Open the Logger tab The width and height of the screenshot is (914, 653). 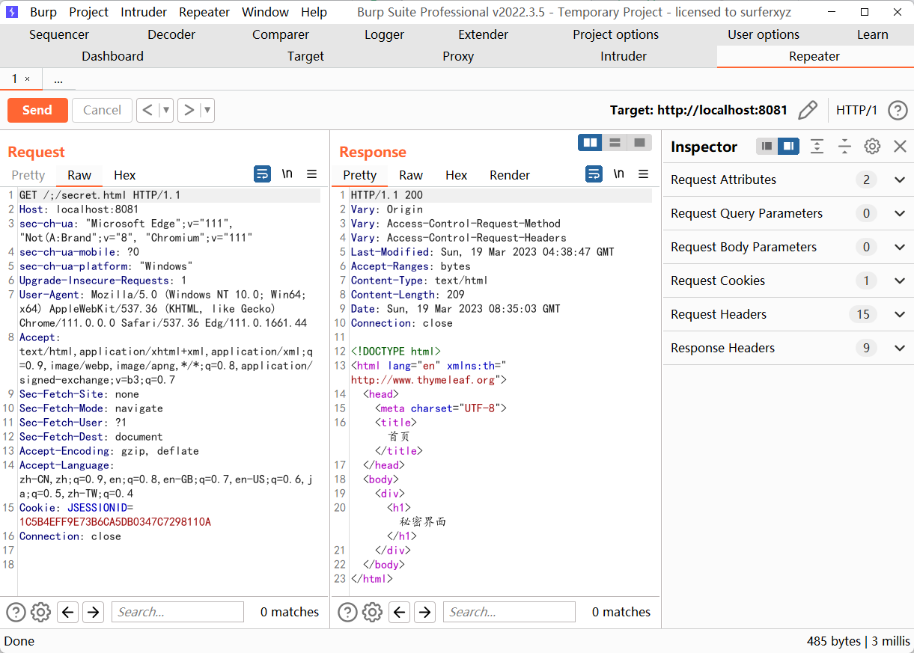384,34
